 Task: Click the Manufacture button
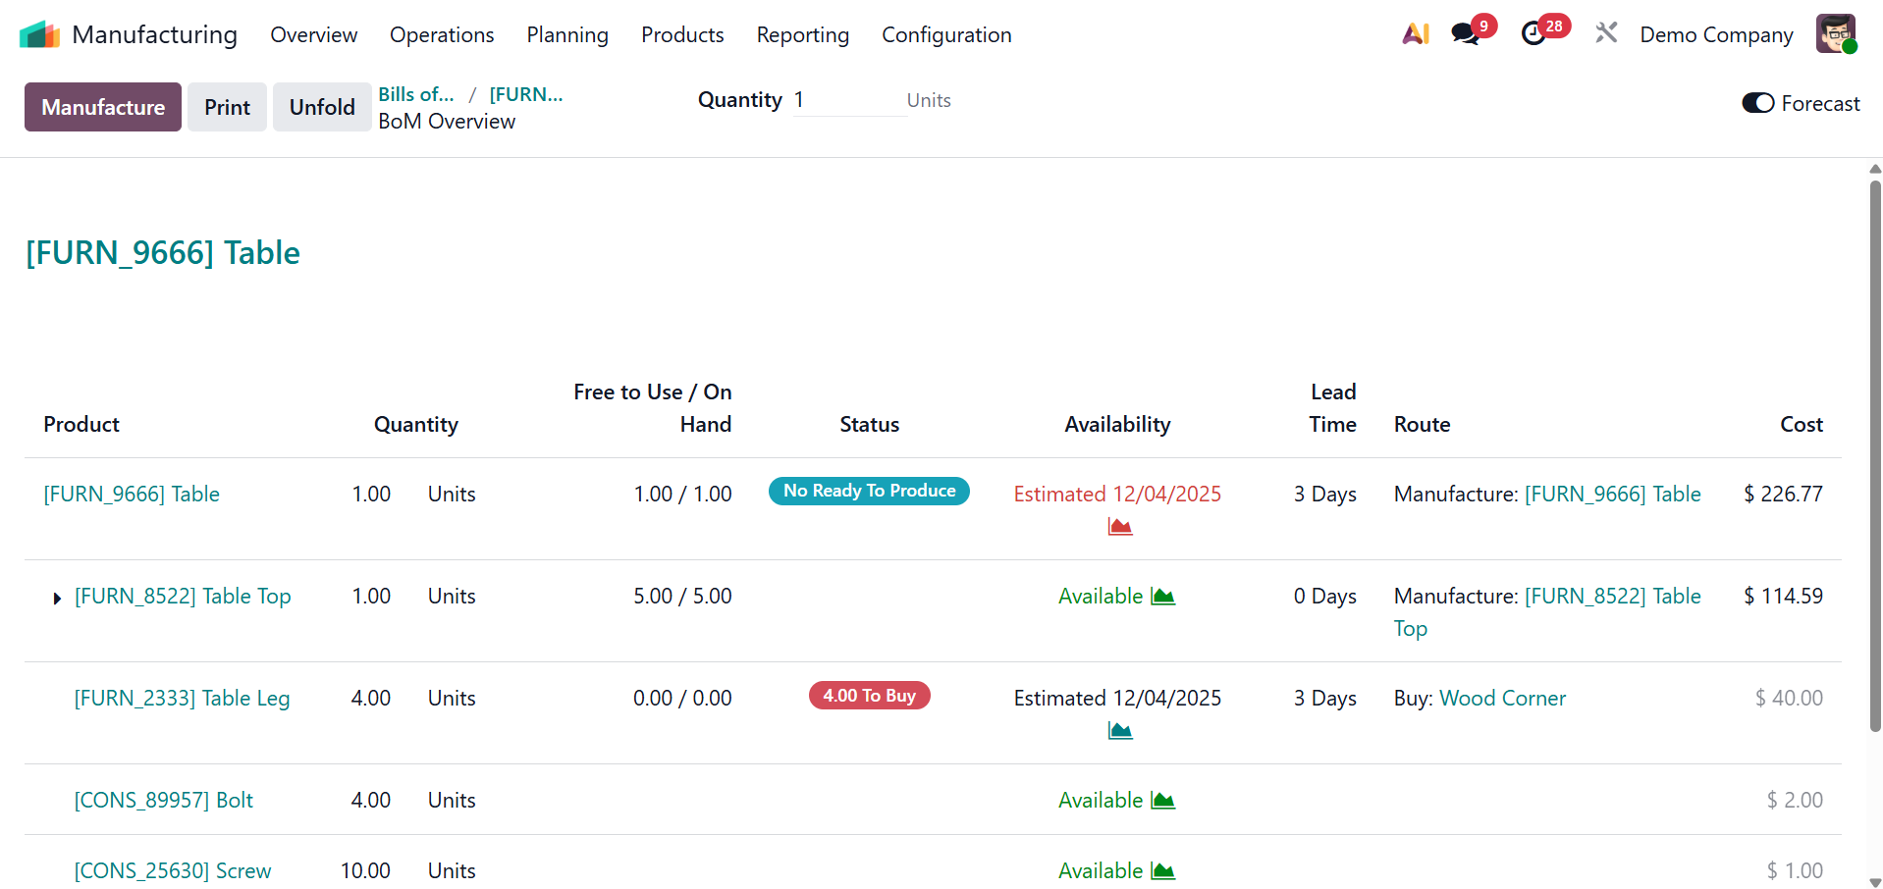click(x=103, y=107)
